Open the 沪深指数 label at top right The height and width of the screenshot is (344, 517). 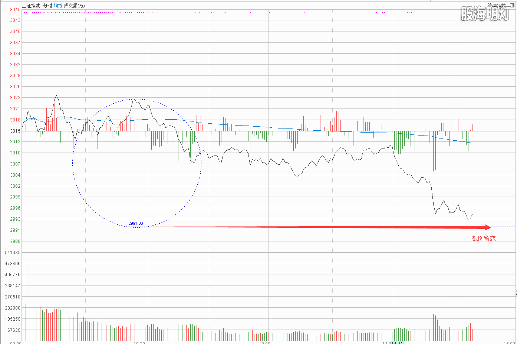pos(497,6)
